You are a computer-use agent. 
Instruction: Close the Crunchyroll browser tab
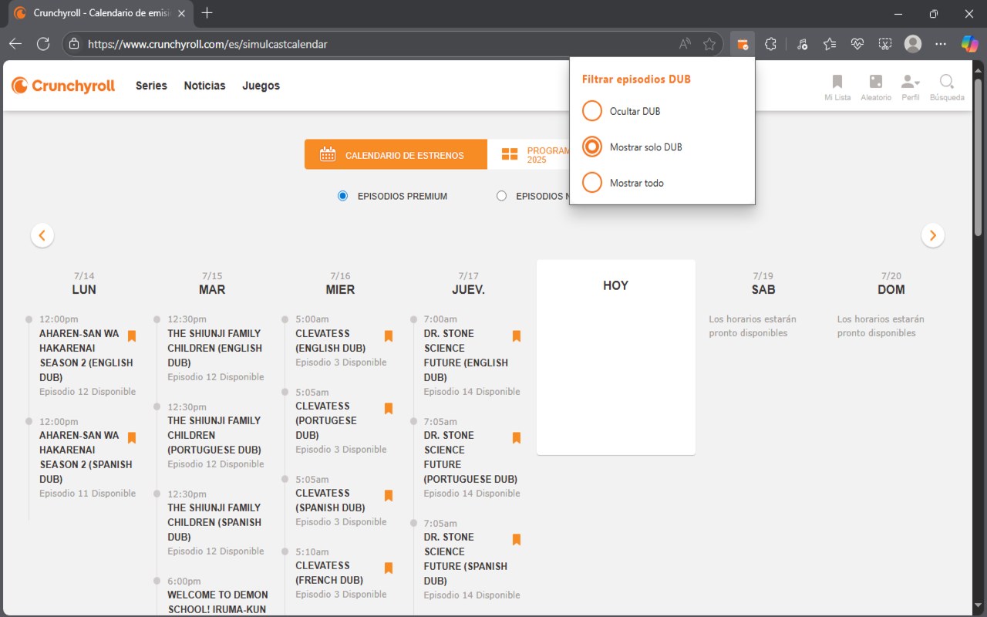tap(181, 13)
